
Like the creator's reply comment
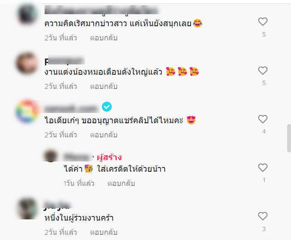point(263,167)
